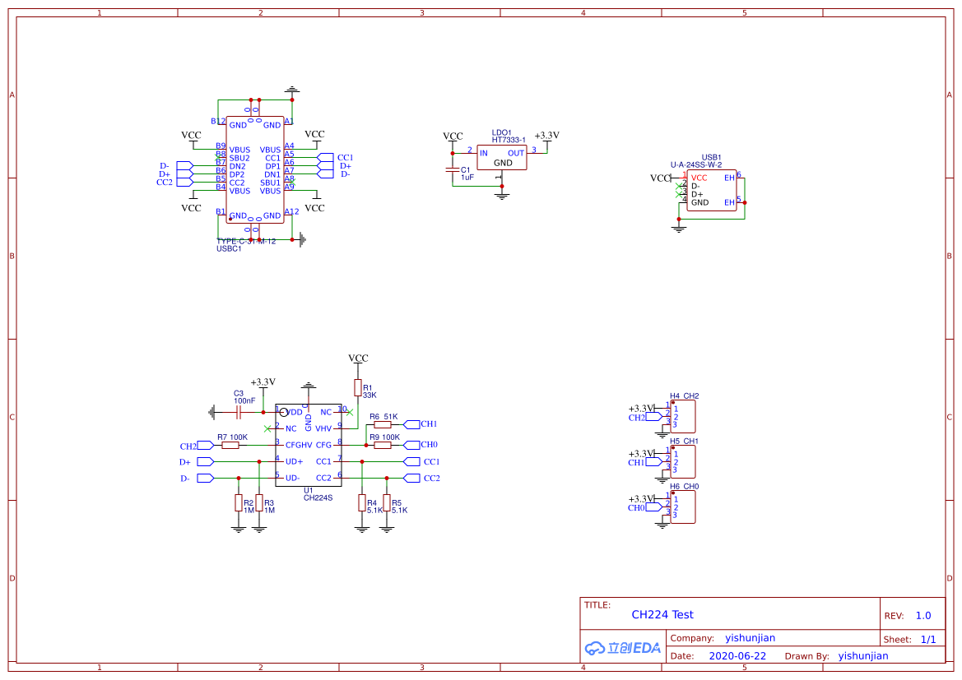962x680 pixels.
Task: Select the title text CH224 Test
Action: [662, 614]
